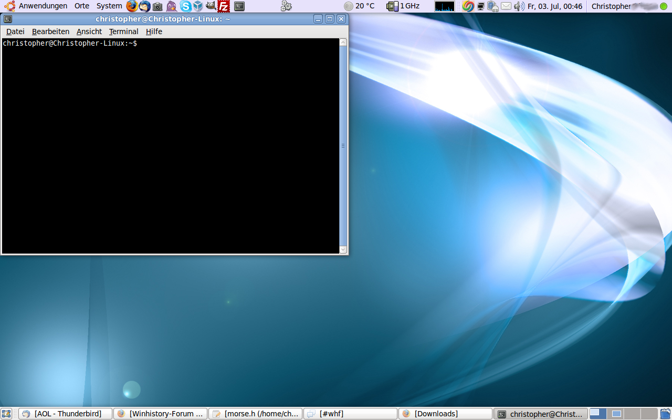
Task: Open the CPU frequency 1 GHz monitor
Action: coord(403,6)
